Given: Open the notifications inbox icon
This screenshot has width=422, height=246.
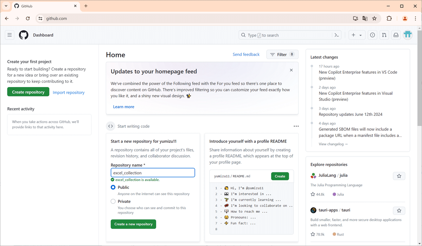Looking at the screenshot, I should tap(396, 35).
